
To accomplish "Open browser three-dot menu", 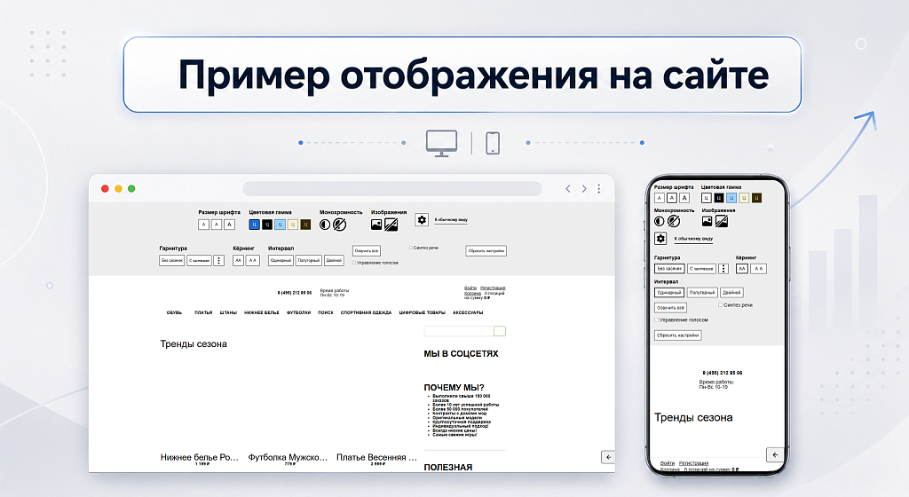I will point(599,189).
